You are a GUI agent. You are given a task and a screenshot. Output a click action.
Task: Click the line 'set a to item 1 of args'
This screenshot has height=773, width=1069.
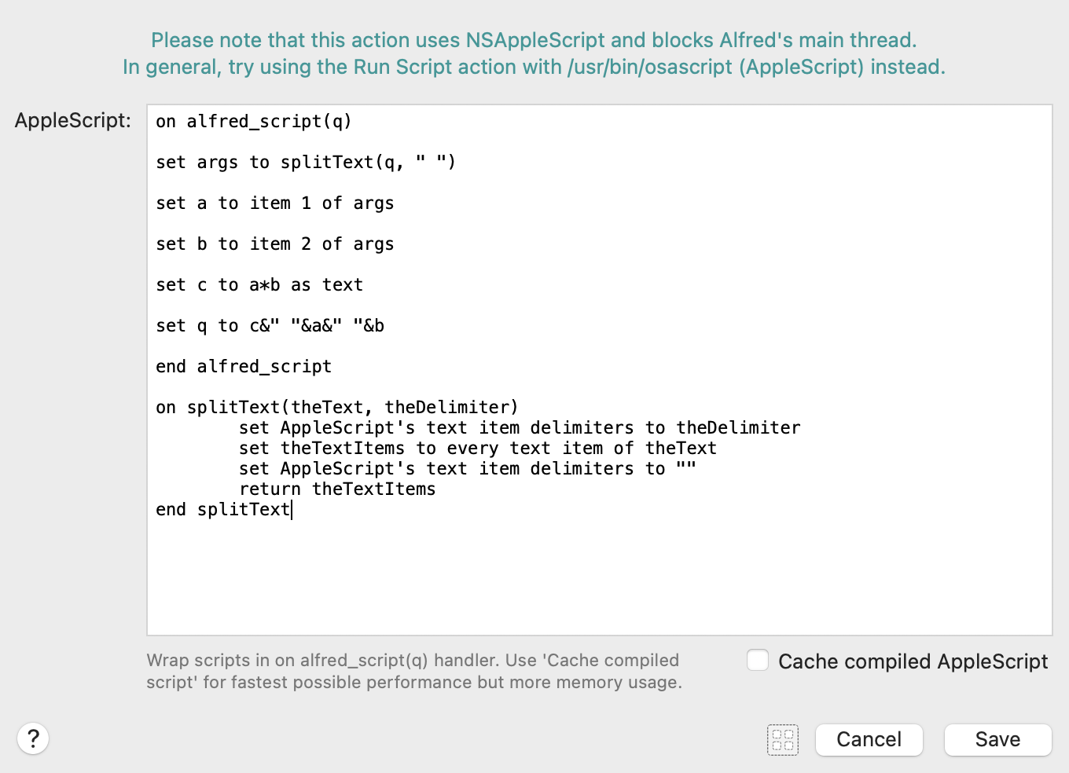click(274, 203)
